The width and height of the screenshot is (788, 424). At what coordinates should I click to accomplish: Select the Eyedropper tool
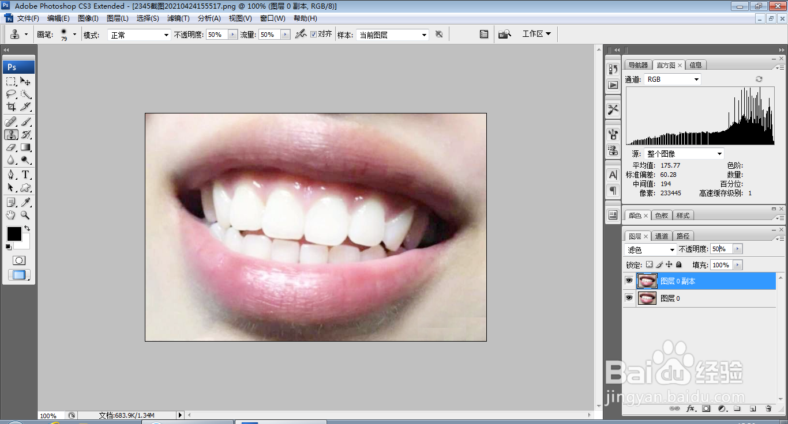[x=25, y=202]
